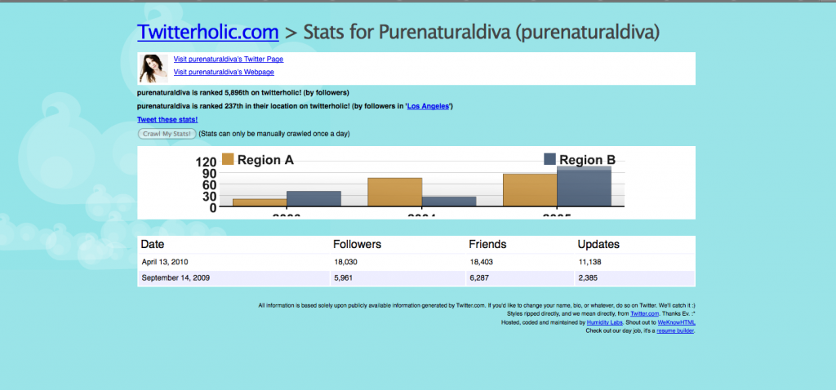
Task: Click the Region A orange legend swatch
Action: (228, 159)
